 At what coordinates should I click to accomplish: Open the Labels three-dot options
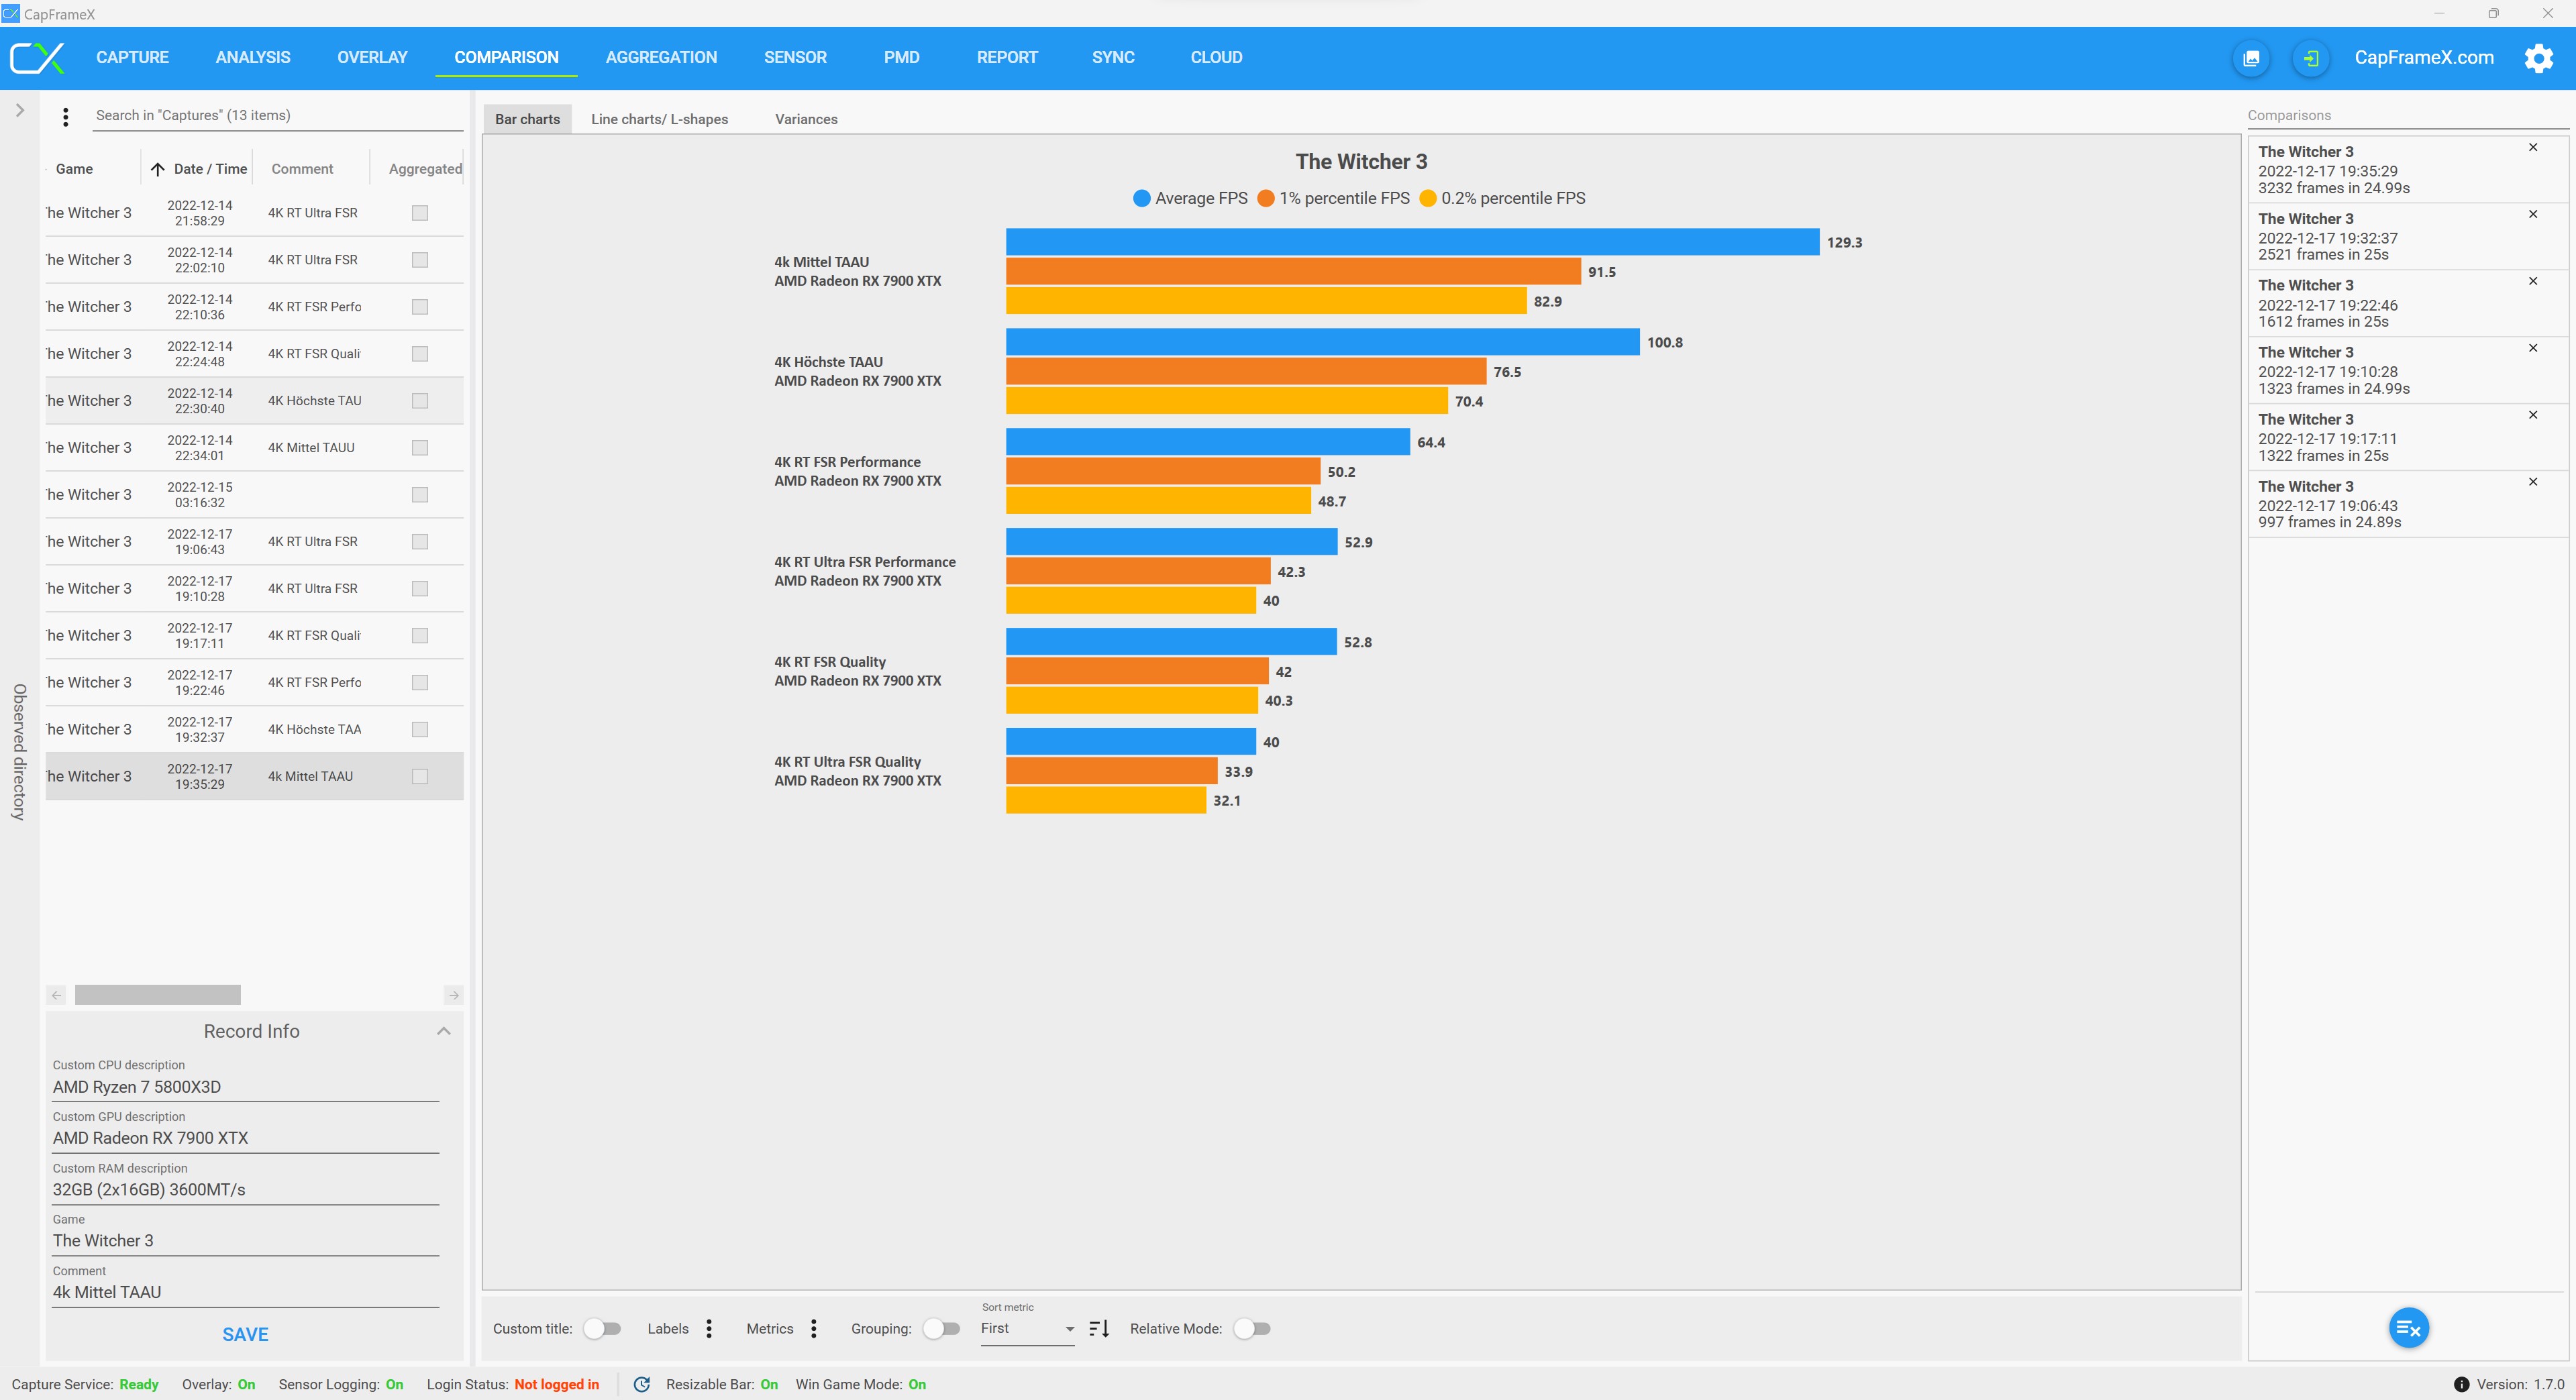pos(709,1328)
